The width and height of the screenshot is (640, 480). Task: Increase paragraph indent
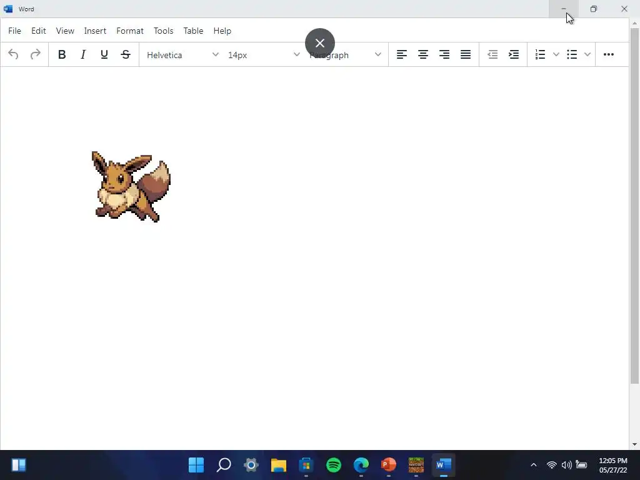[514, 54]
